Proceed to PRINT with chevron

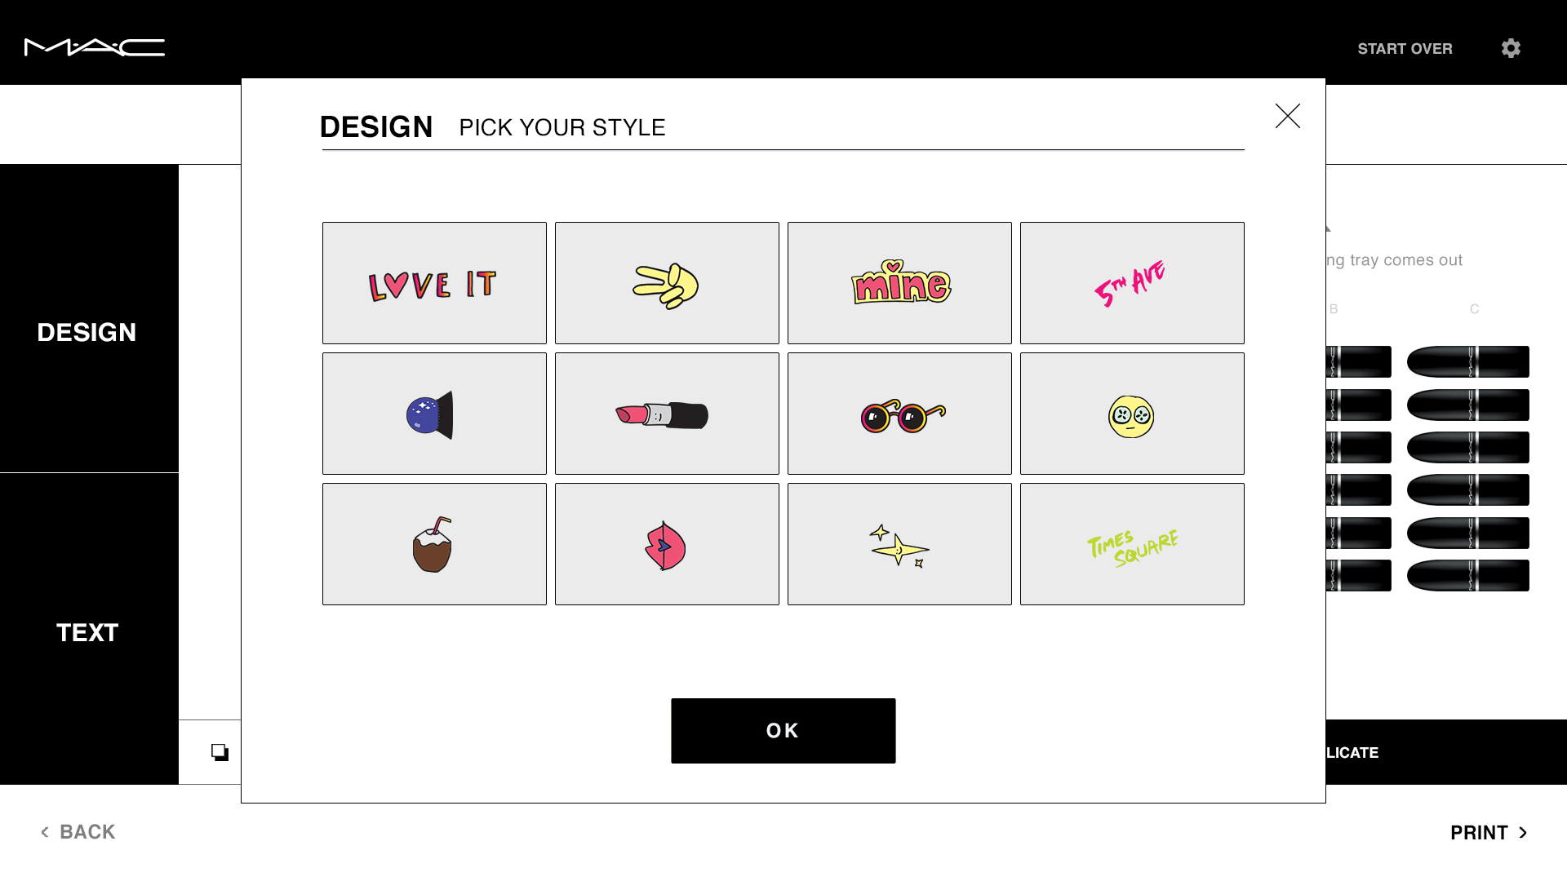[x=1489, y=833]
